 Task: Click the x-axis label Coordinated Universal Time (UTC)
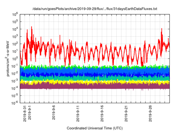(95, 128)
